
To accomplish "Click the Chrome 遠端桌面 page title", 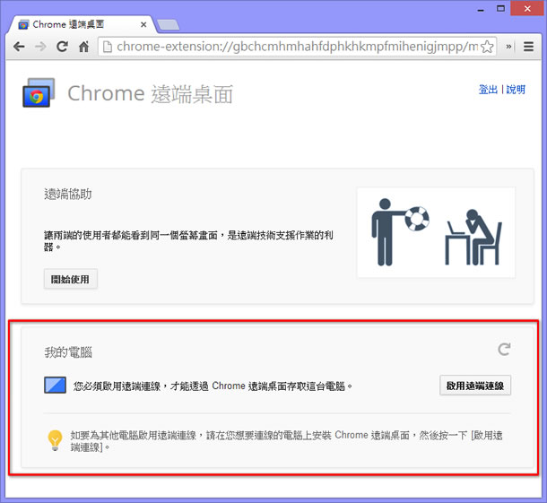I will point(150,94).
